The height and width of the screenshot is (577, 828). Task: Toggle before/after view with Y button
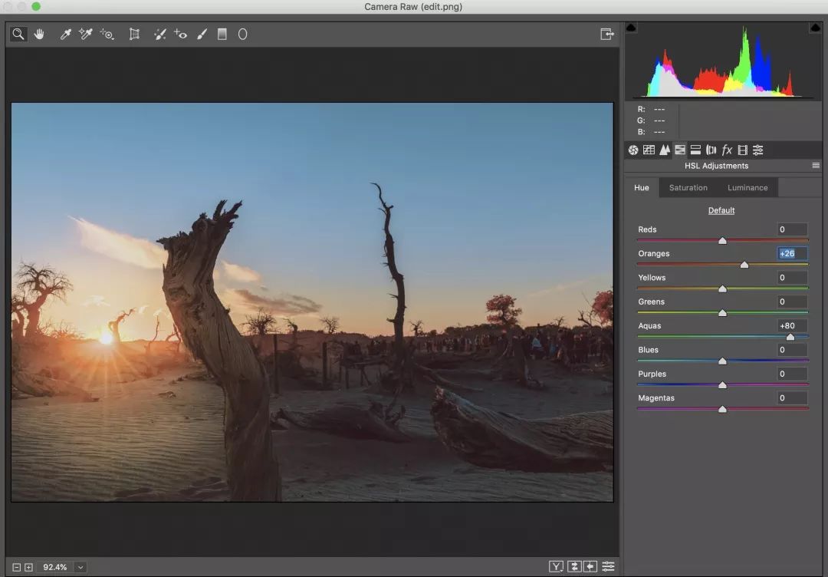click(x=556, y=566)
